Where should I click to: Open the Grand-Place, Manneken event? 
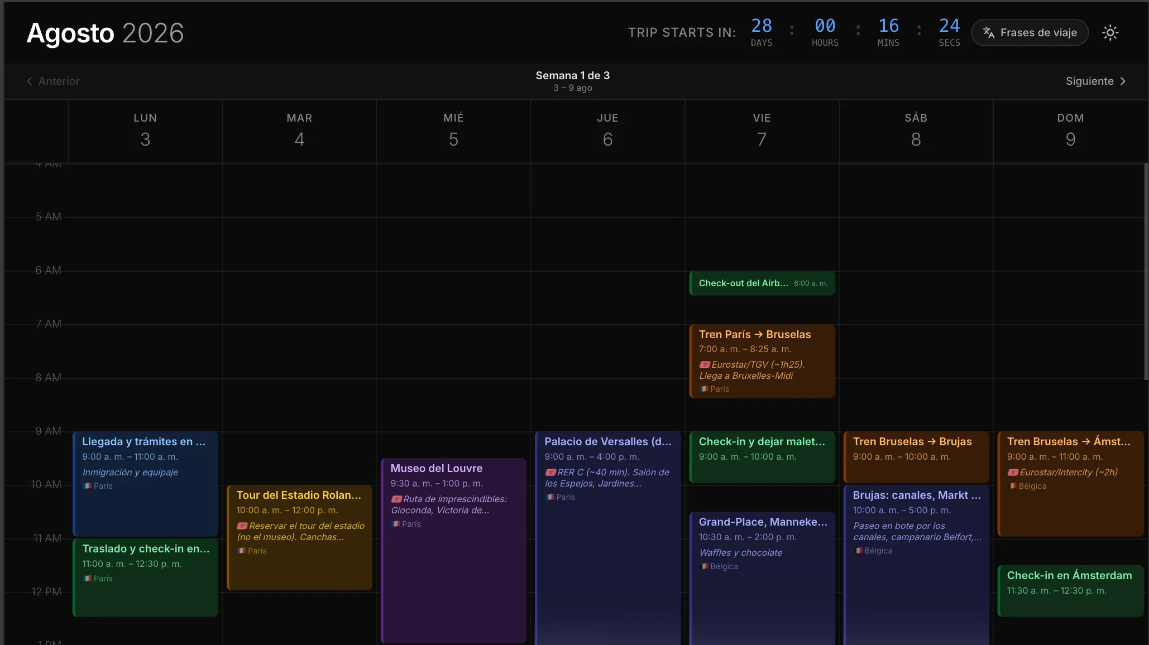point(762,579)
